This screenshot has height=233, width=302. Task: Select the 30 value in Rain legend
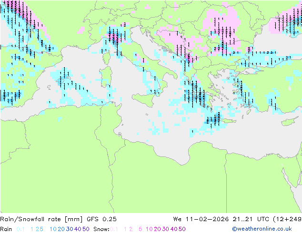(x=70, y=229)
